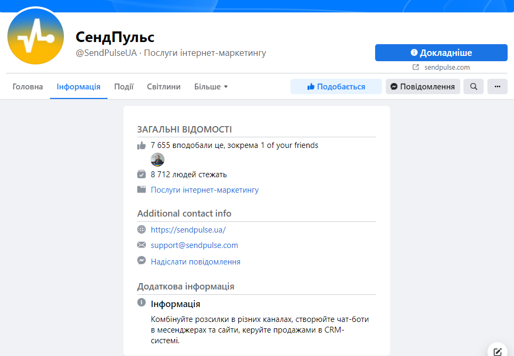The width and height of the screenshot is (514, 356).
Task: Click the new message compose icon
Action: coord(498,352)
